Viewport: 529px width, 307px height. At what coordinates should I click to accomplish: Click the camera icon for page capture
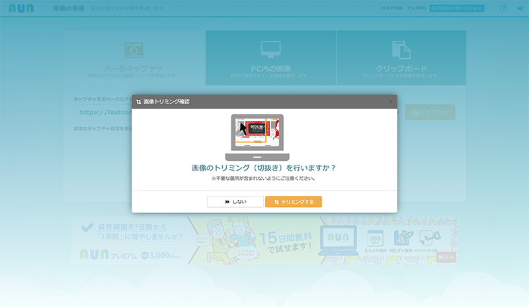(134, 50)
